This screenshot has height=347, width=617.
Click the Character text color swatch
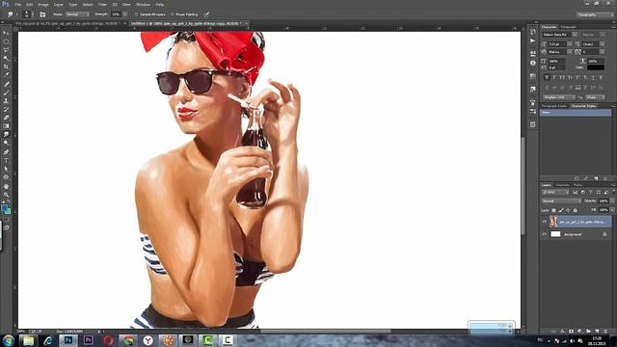(x=596, y=67)
